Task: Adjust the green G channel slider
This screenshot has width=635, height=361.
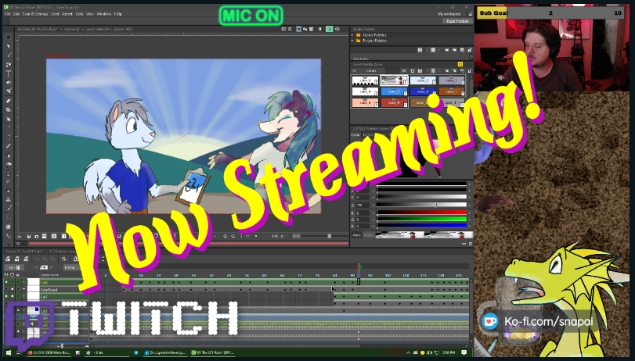Action: [x=421, y=220]
